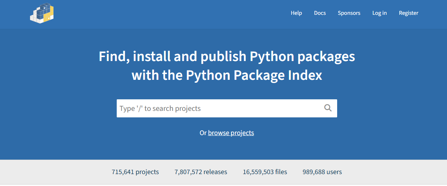Click the 16,559,503 files statistic
447x186 pixels.
(x=265, y=172)
